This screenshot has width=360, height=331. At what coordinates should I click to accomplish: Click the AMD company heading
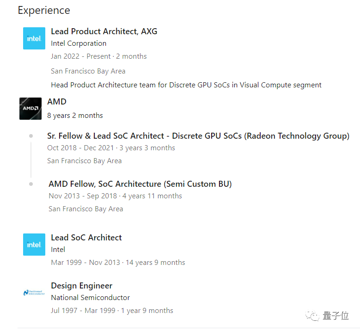pyautogui.click(x=57, y=102)
